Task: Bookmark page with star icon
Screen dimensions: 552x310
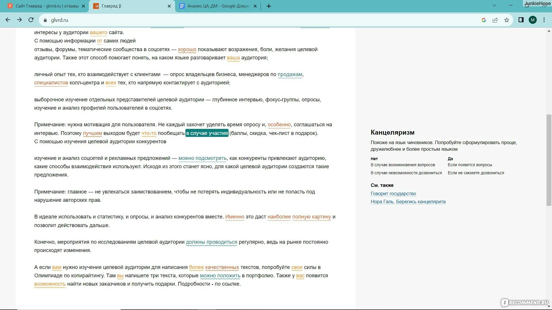Action: tap(507, 20)
